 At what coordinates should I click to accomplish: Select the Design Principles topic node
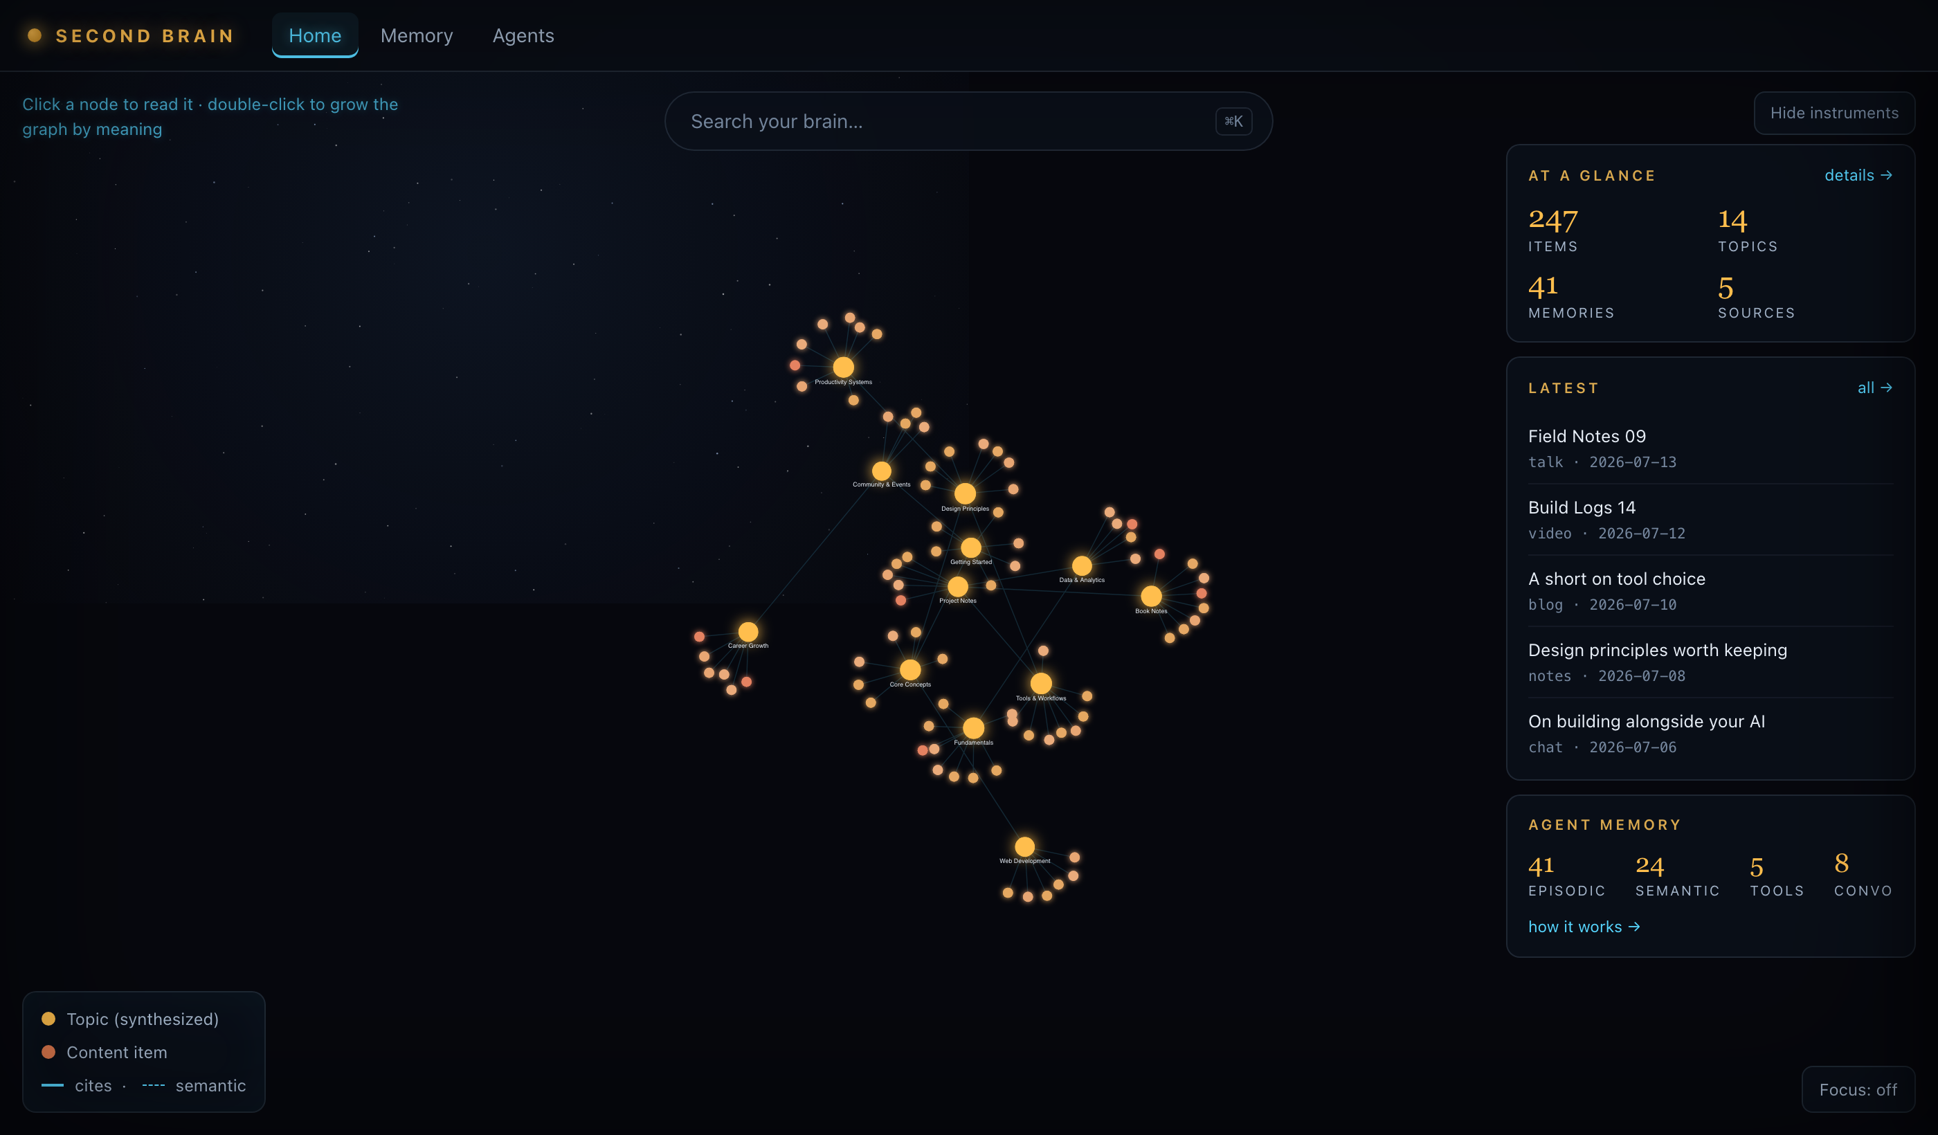pyautogui.click(x=964, y=493)
